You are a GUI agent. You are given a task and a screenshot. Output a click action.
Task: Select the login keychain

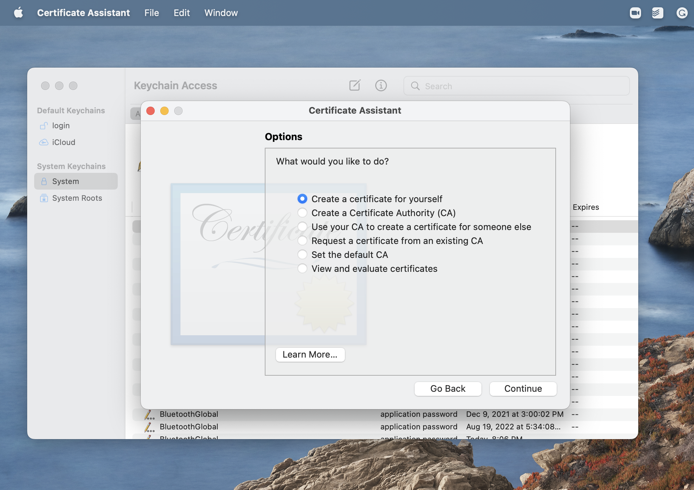point(76,125)
